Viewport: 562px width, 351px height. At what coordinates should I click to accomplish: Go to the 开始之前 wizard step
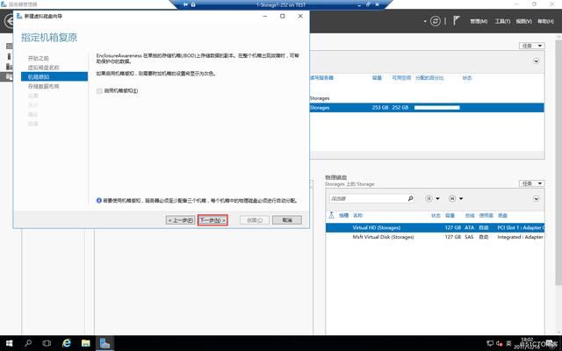tap(39, 58)
